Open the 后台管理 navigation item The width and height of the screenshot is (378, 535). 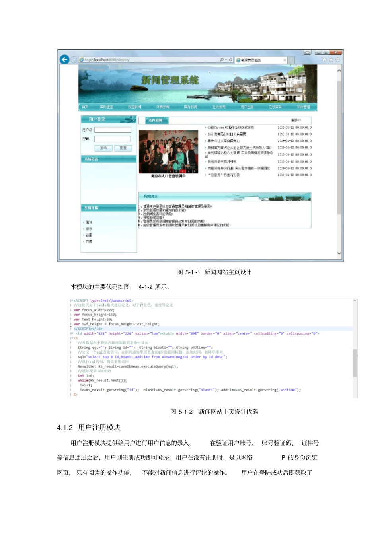[303, 107]
